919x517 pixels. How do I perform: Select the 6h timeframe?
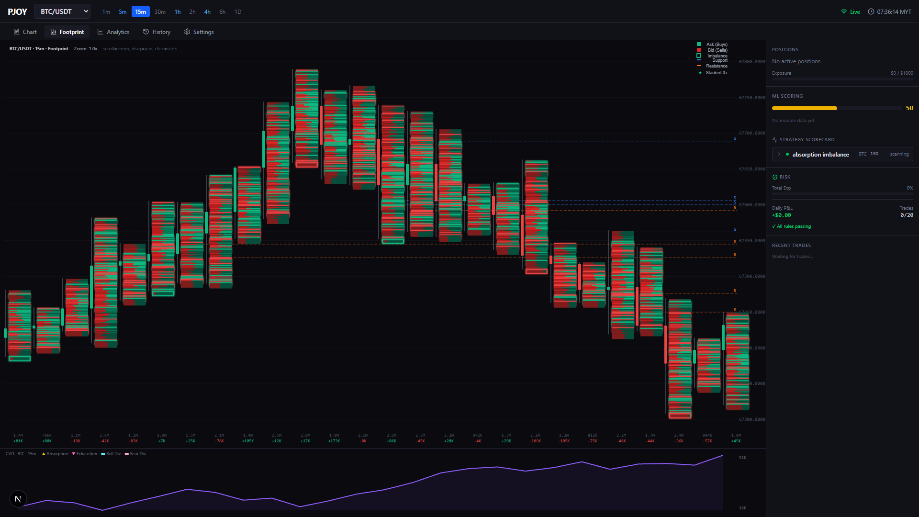click(223, 12)
